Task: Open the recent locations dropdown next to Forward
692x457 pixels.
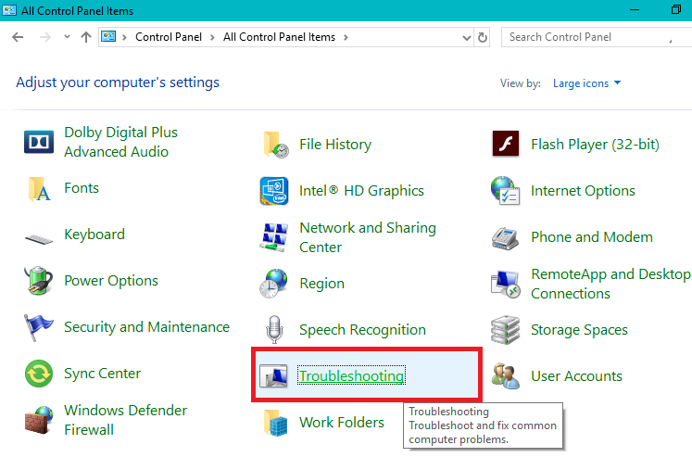Action: (x=67, y=38)
